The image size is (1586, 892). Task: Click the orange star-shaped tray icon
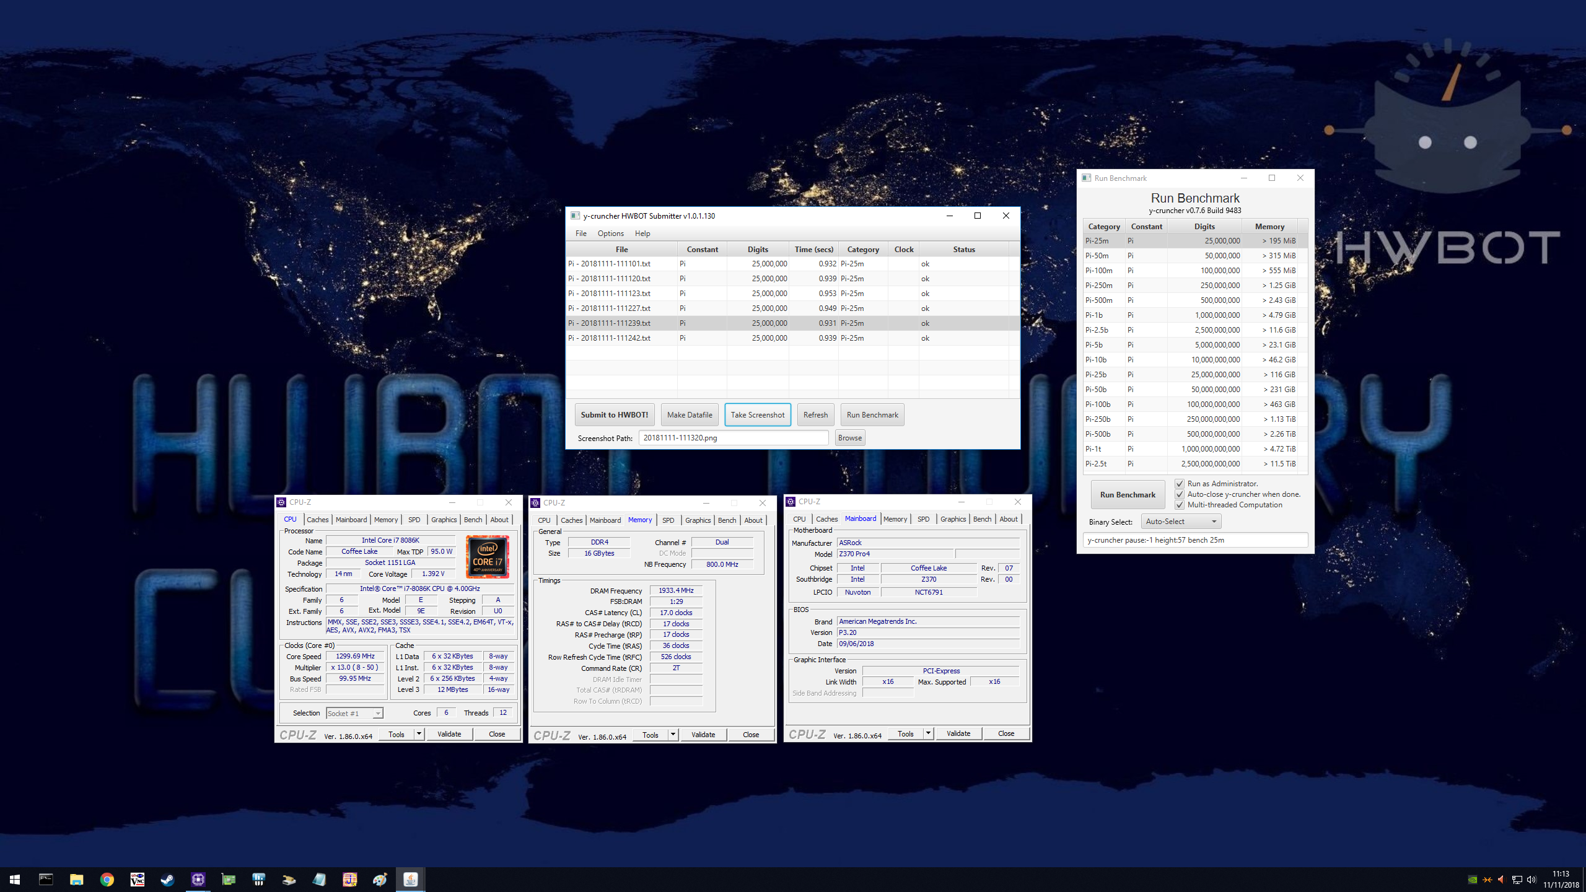[1487, 880]
